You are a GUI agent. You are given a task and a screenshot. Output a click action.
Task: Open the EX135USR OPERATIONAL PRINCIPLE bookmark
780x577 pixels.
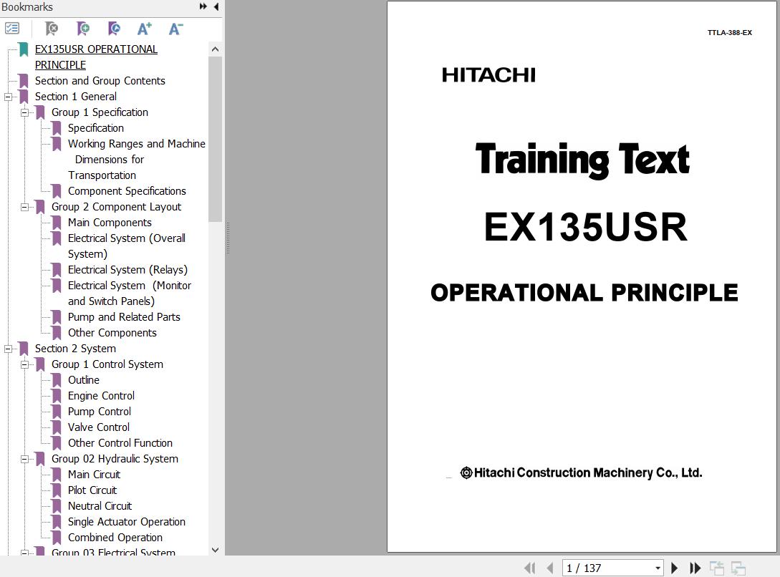tap(96, 57)
